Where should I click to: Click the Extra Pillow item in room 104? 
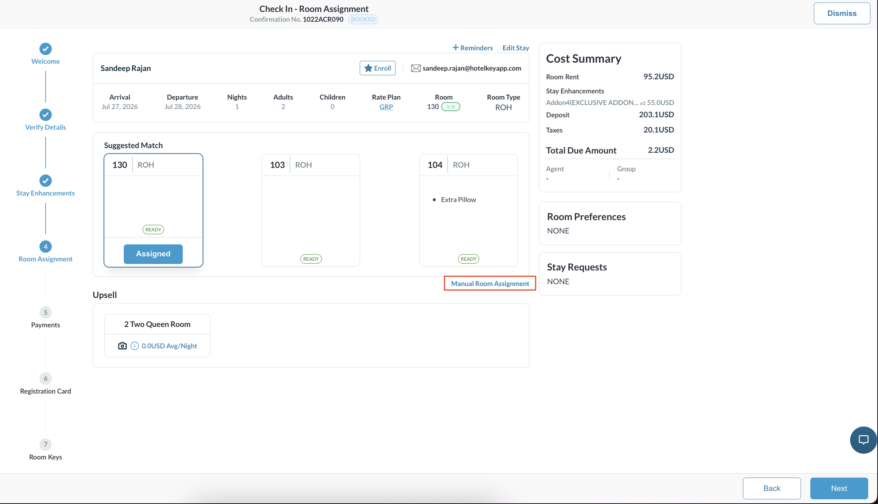pos(458,199)
